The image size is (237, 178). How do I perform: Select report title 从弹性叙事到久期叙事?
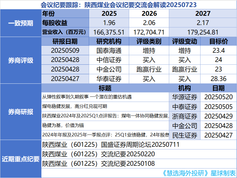click(x=105, y=97)
